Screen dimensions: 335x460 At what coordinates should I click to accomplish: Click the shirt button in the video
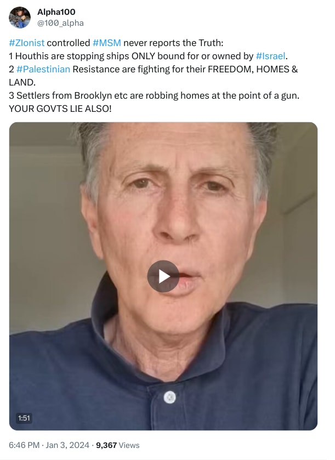[x=169, y=397]
